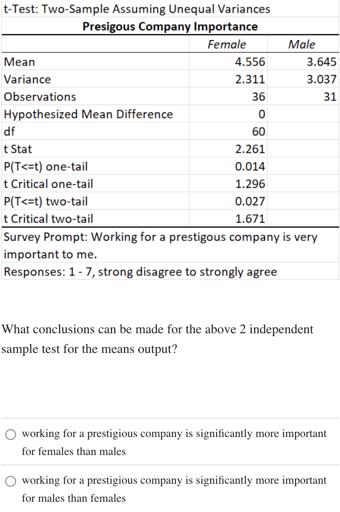Click the 'What conclusions can be made' question
Viewport: 340px width, 512px height.
coord(157,339)
